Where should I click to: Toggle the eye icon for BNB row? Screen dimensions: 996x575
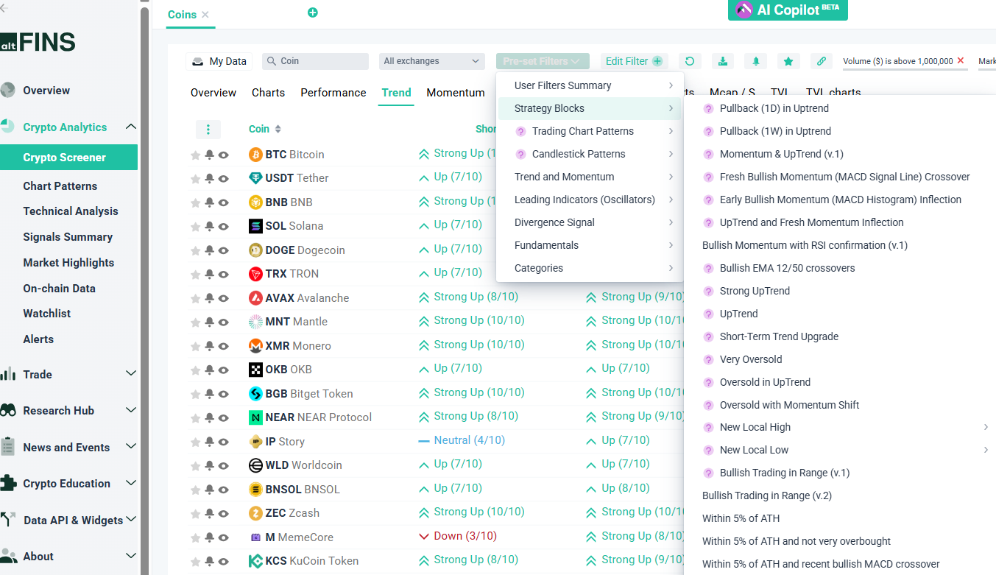coord(224,202)
